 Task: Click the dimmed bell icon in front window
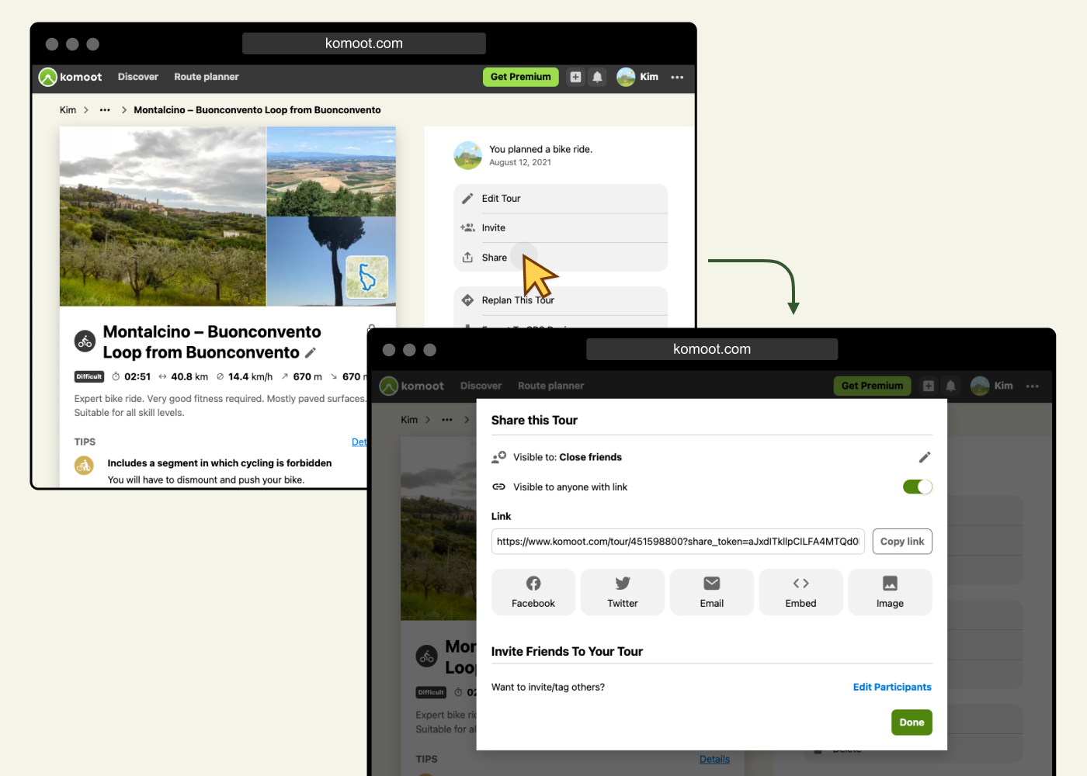tap(950, 386)
